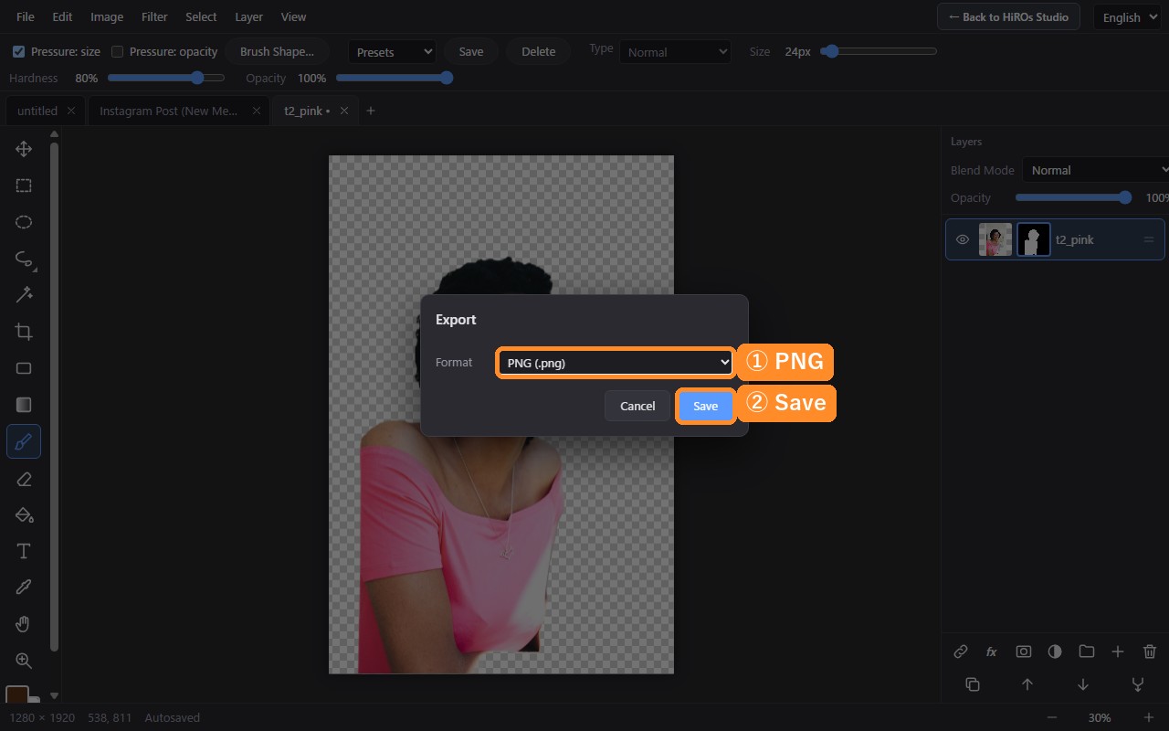Select the Zoom tool

click(x=24, y=661)
